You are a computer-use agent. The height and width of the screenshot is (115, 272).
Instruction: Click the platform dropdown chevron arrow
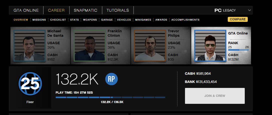tap(249, 10)
